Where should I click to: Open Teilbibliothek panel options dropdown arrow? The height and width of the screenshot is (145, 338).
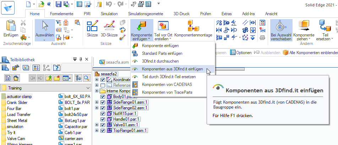click(x=75, y=59)
